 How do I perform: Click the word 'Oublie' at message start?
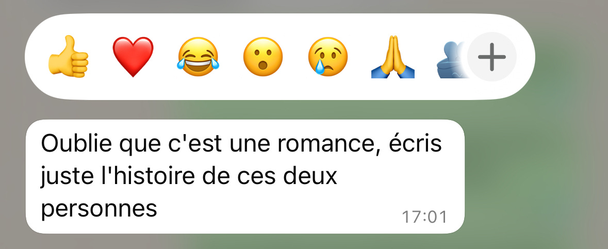77,144
